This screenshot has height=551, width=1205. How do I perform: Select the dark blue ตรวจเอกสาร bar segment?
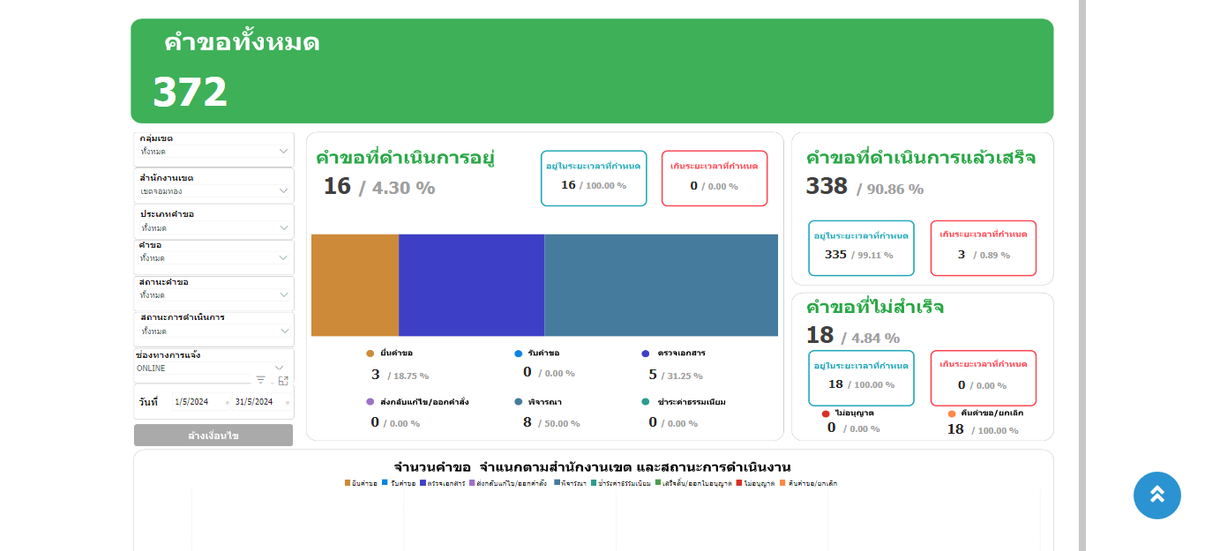[471, 285]
